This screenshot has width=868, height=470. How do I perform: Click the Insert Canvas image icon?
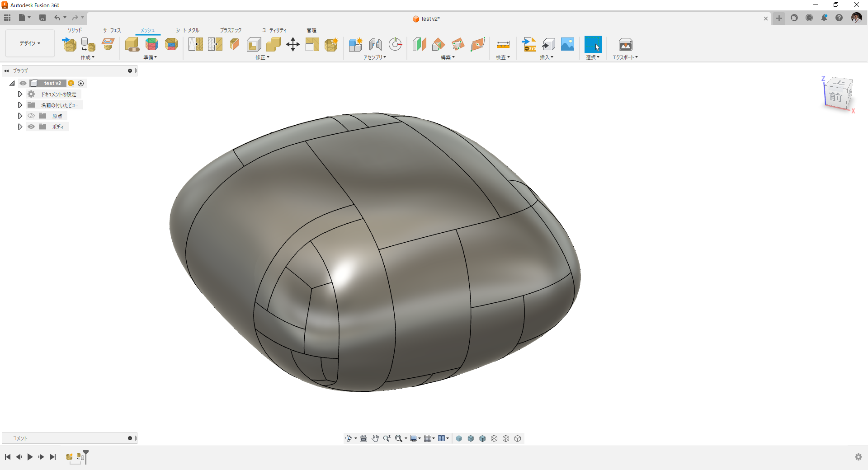coord(567,44)
